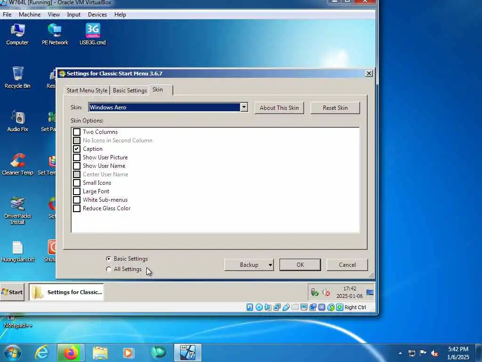Check the Small Icons option
482x362 pixels.
[x=77, y=183]
